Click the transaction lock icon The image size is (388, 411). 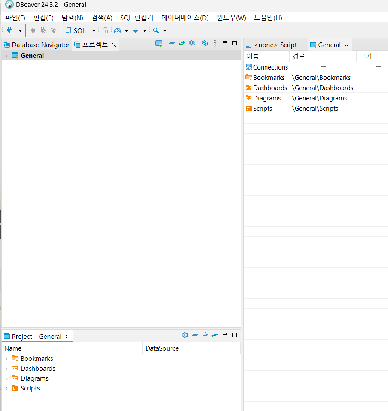coord(105,30)
